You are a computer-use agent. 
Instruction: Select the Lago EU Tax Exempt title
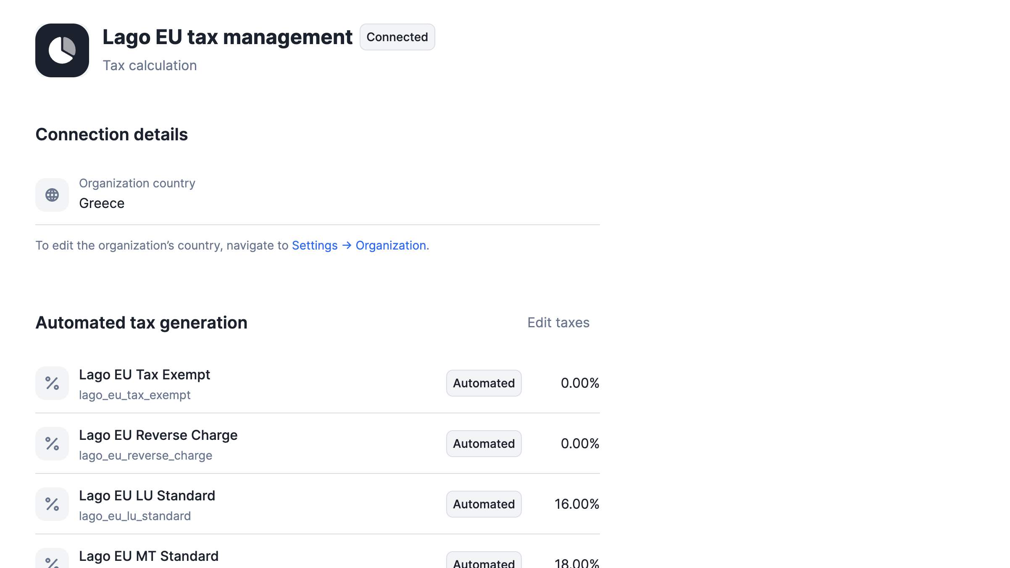(145, 375)
